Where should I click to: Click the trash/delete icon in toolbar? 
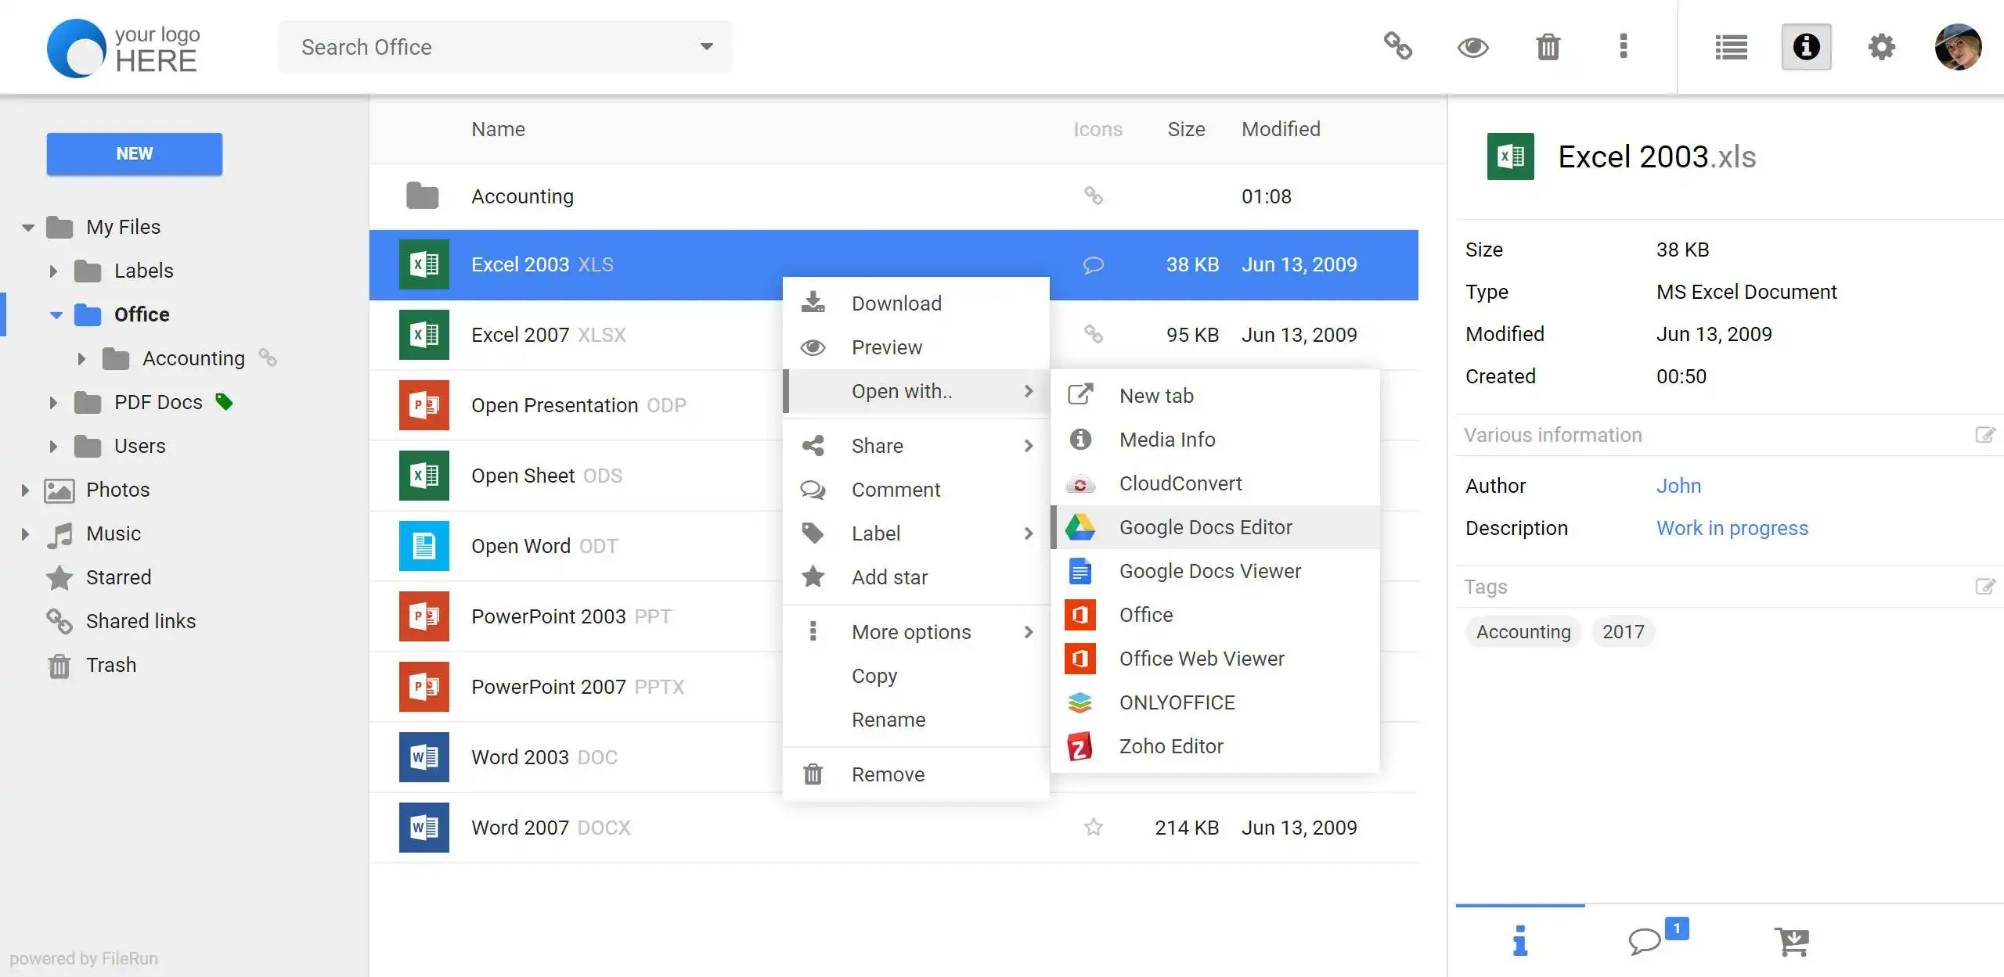pos(1549,46)
